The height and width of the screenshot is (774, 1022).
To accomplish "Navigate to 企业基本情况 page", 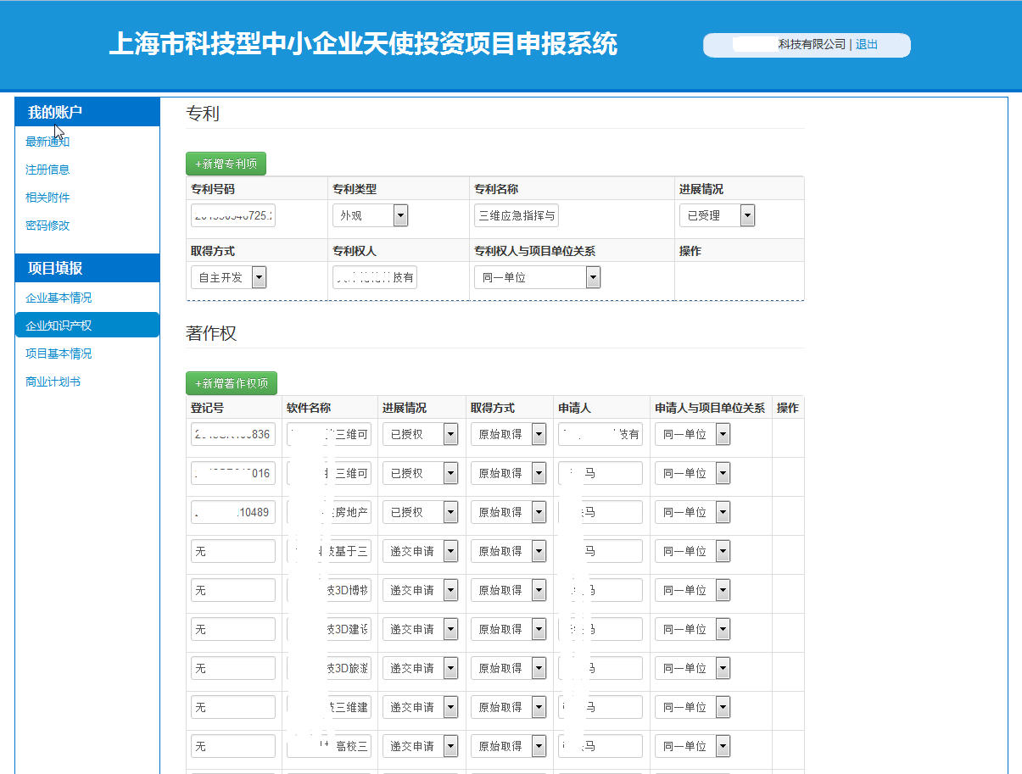I will tap(59, 298).
